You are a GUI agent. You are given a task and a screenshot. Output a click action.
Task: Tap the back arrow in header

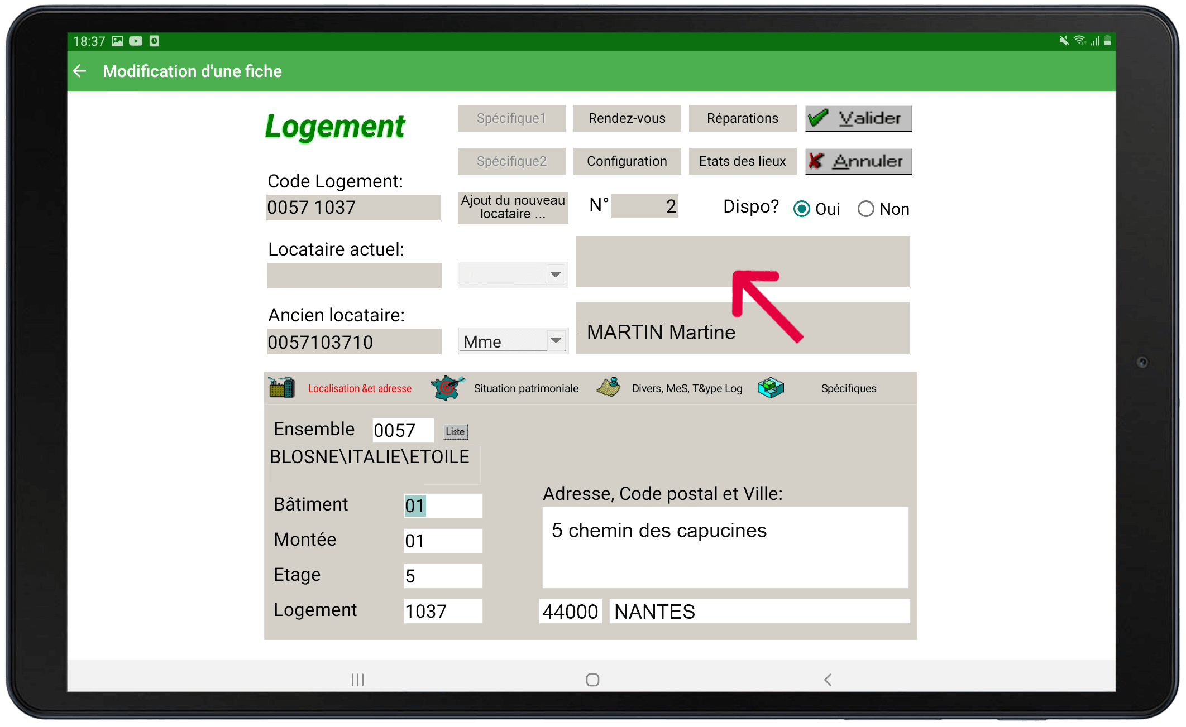(x=80, y=71)
